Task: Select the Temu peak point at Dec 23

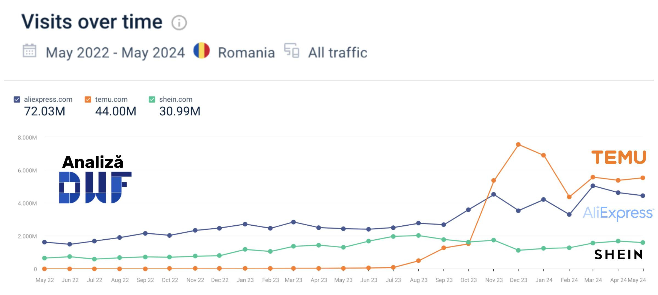Action: [x=518, y=144]
